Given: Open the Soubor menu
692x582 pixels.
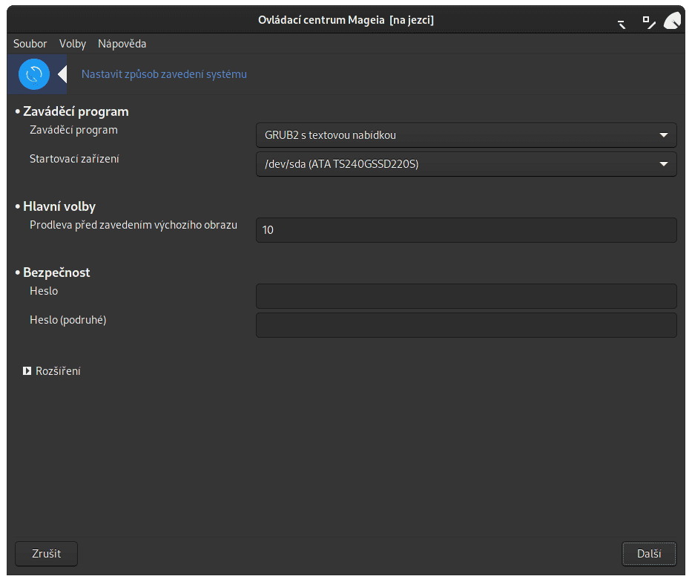Looking at the screenshot, I should pyautogui.click(x=30, y=44).
